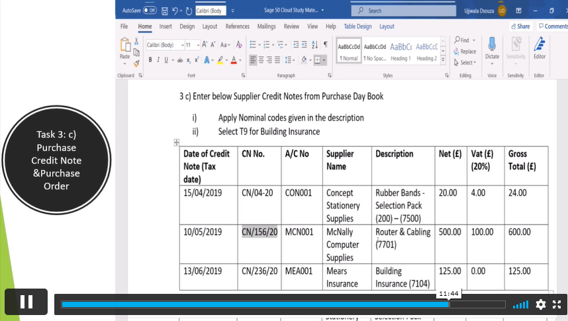The image size is (568, 321).
Task: Click Decrease Font Size icon
Action: 213,44
